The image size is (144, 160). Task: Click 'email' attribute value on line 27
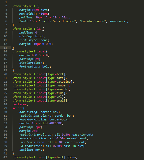tap(61, 101)
